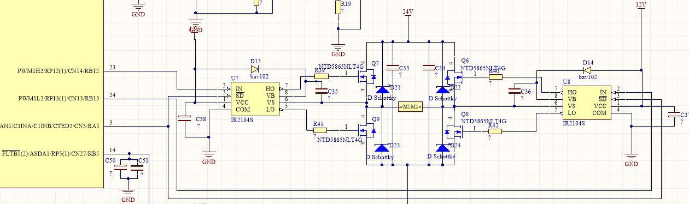This screenshot has width=689, height=204.
Task: Select capacitor C38
Action: pos(185,118)
